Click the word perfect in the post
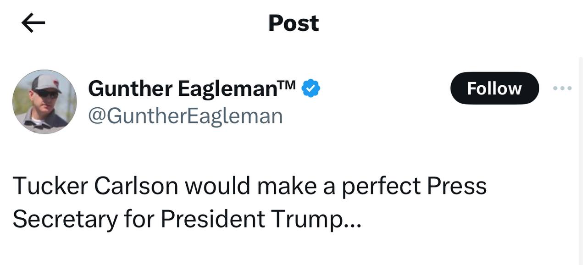 (382, 186)
